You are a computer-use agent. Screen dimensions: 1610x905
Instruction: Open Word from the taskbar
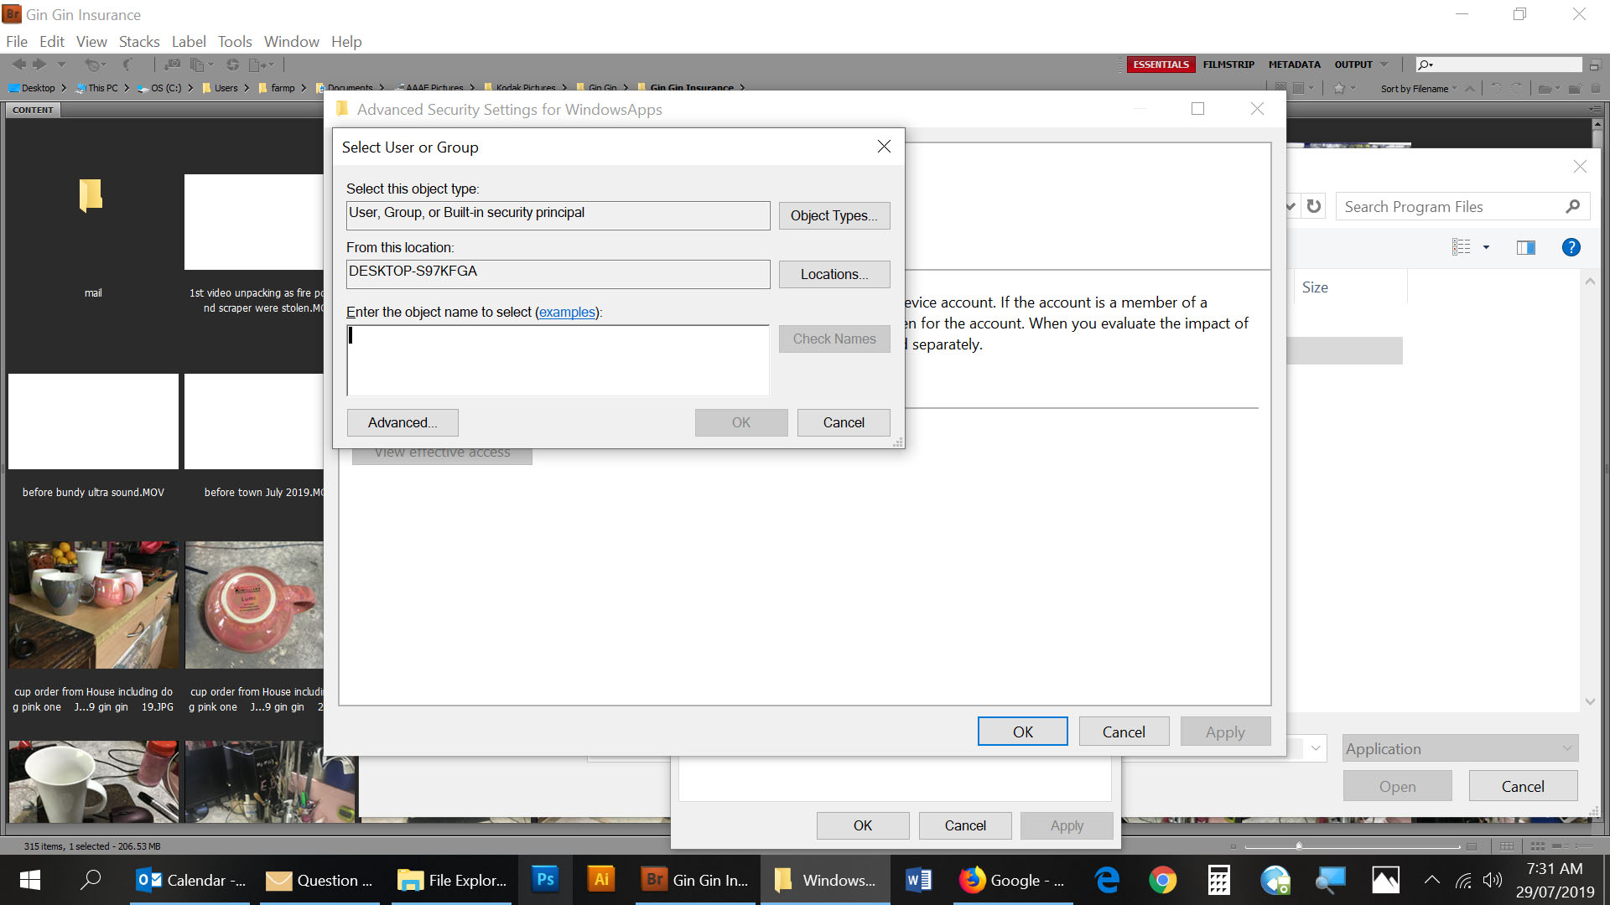tap(918, 880)
